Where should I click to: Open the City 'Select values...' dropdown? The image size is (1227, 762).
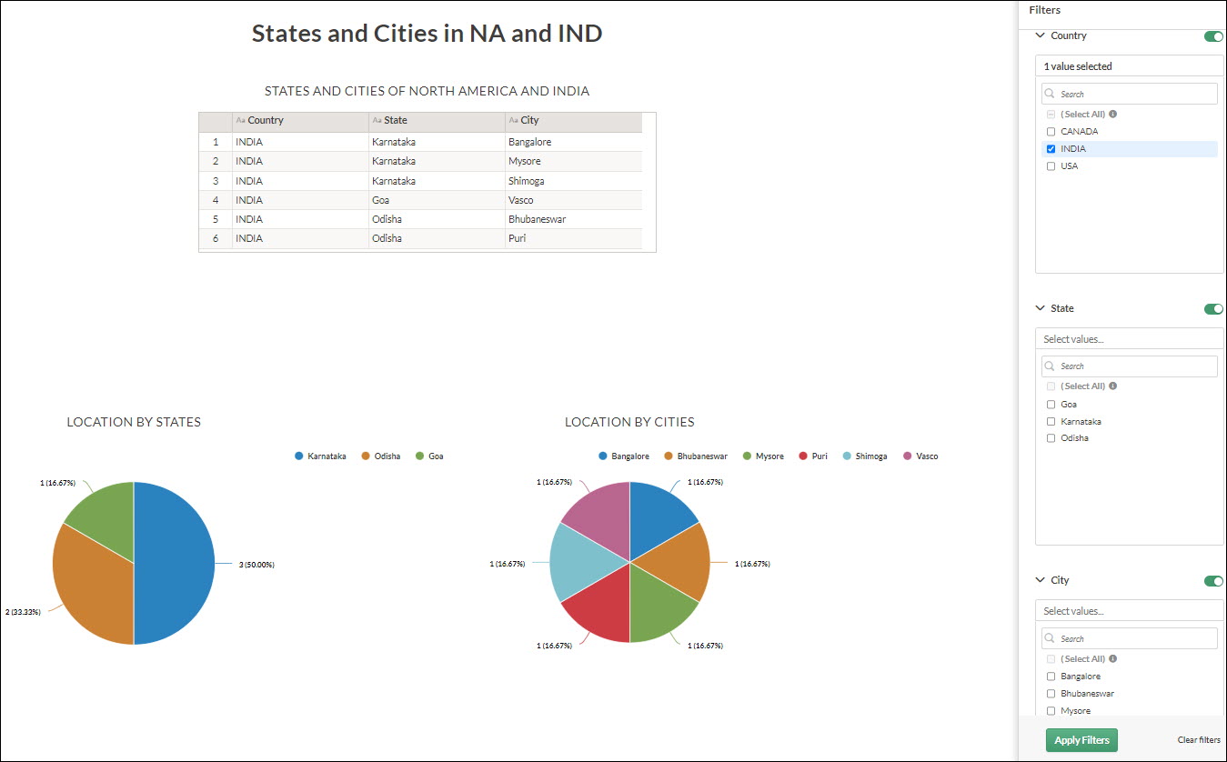pyautogui.click(x=1129, y=611)
